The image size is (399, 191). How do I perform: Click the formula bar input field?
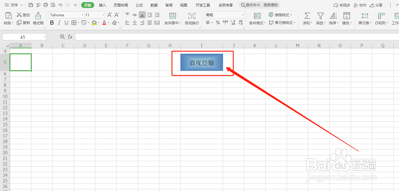(x=237, y=37)
